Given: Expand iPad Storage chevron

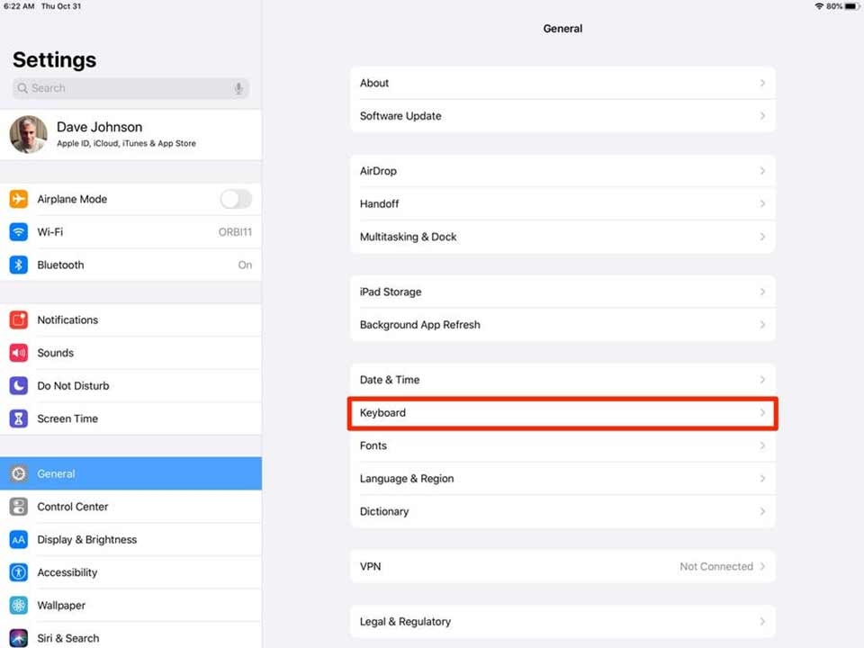Looking at the screenshot, I should point(762,292).
